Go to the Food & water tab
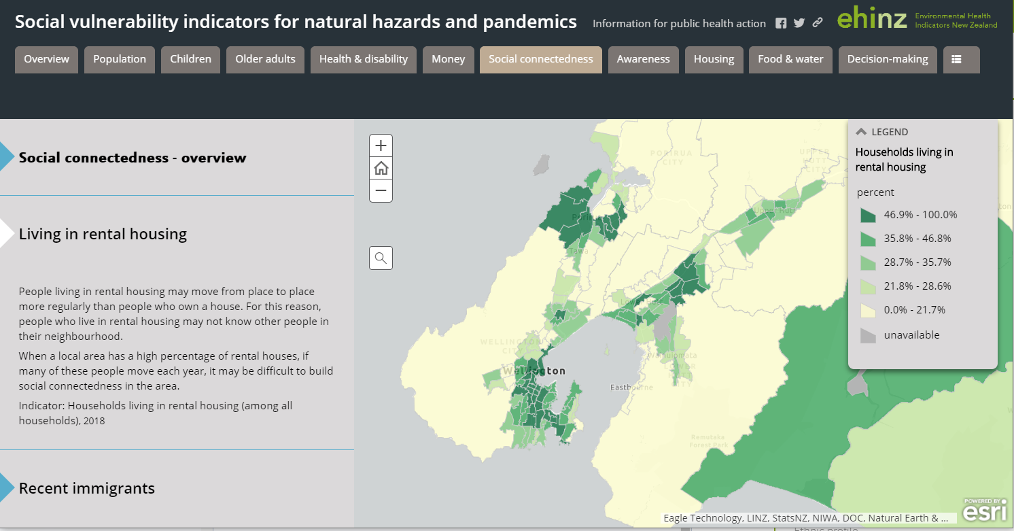Viewport: 1014px width, 531px height. click(790, 59)
